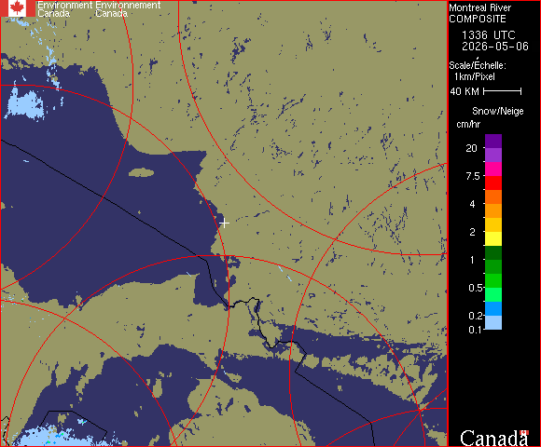The width and height of the screenshot is (541, 447).
Task: Select the light blue 0.1 cm/hr swatch
Action: pos(493,323)
